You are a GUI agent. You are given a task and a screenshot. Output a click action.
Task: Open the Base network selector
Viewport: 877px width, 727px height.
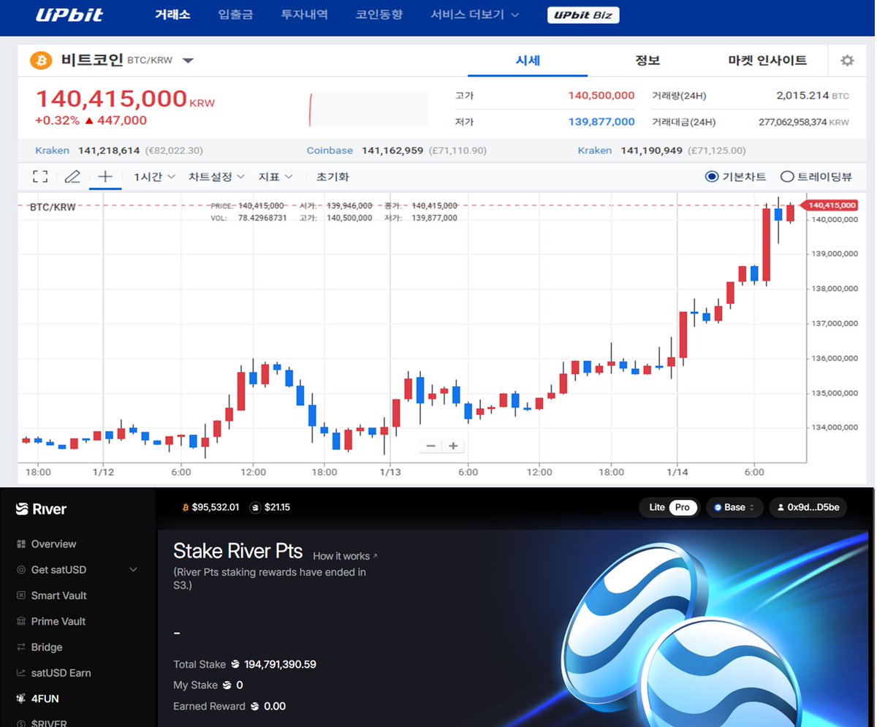pos(734,507)
